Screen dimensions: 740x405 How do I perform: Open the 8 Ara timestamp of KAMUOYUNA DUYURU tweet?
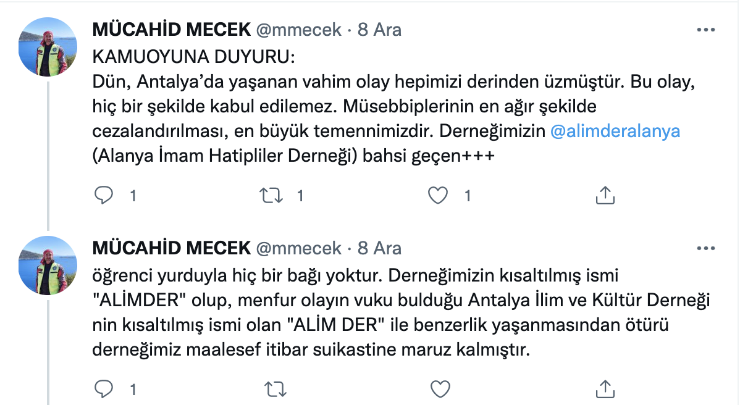(380, 30)
